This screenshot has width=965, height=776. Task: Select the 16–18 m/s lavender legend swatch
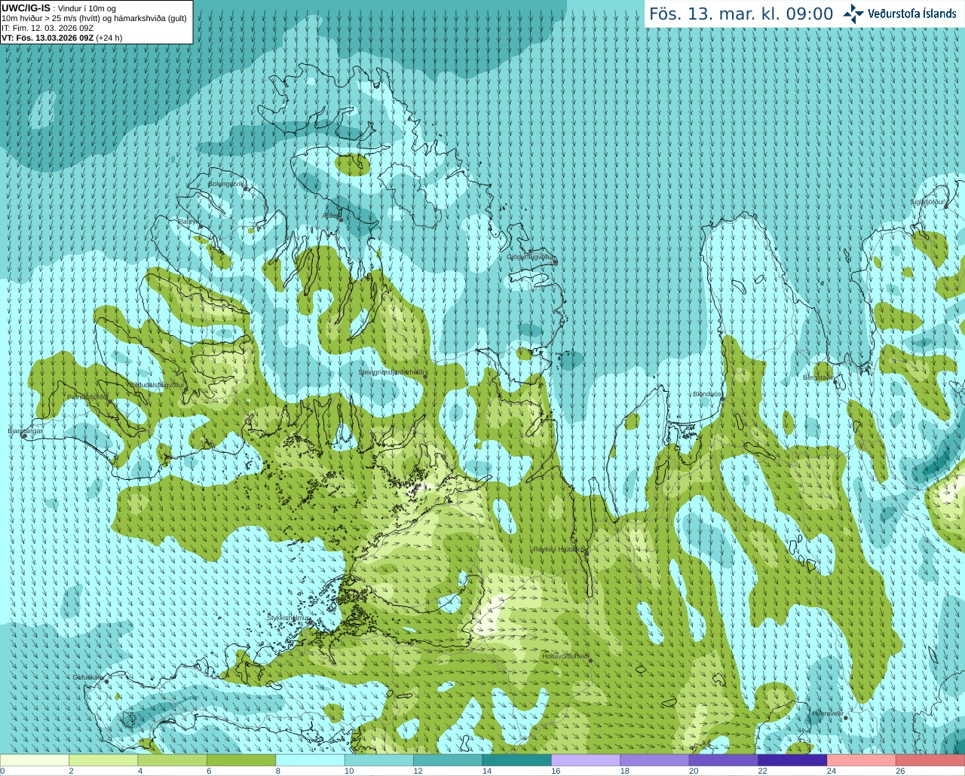[x=586, y=760]
